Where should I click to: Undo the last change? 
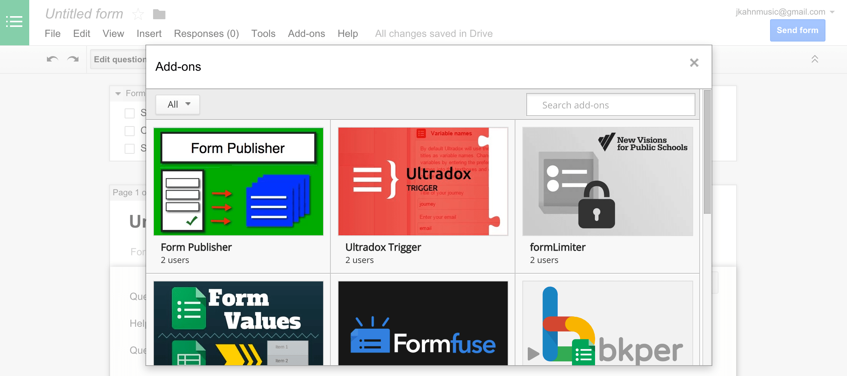52,59
